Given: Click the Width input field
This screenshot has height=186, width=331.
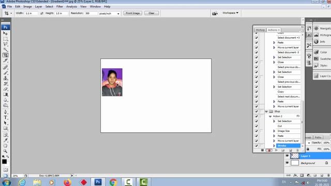Looking at the screenshot, I should tap(31, 13).
